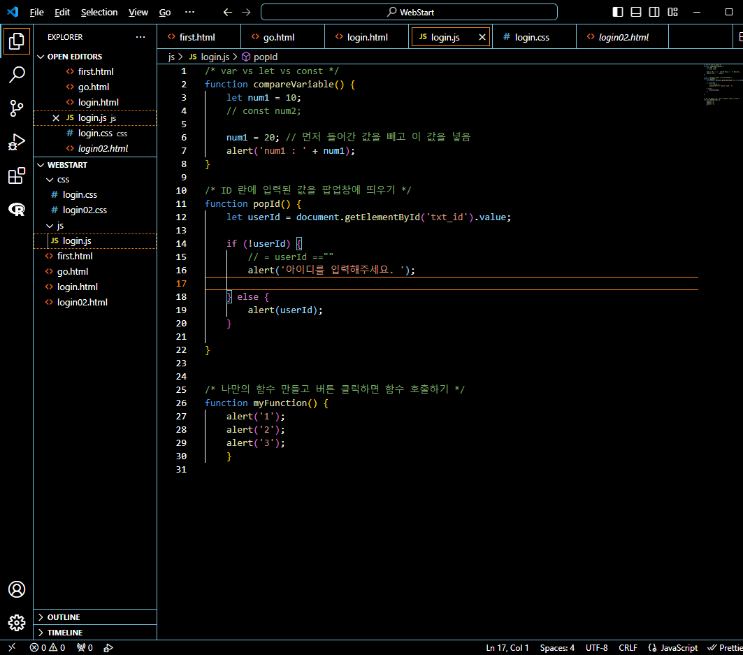Click the code minimap overview

tap(721, 85)
